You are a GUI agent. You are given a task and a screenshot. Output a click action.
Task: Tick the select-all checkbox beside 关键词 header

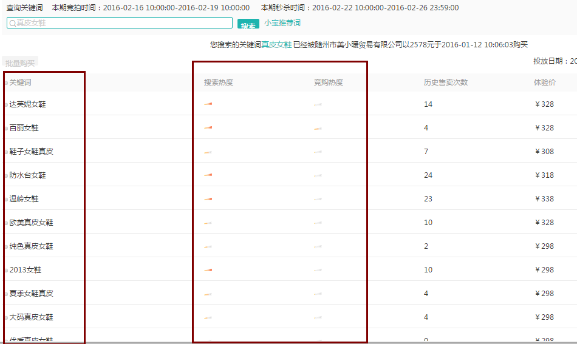pos(6,83)
